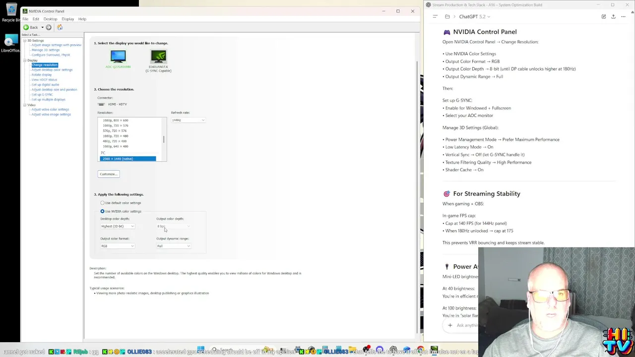Viewport: 635px width, 357px height.
Task: Open ChatGPT three-dot options menu
Action: pos(623,16)
